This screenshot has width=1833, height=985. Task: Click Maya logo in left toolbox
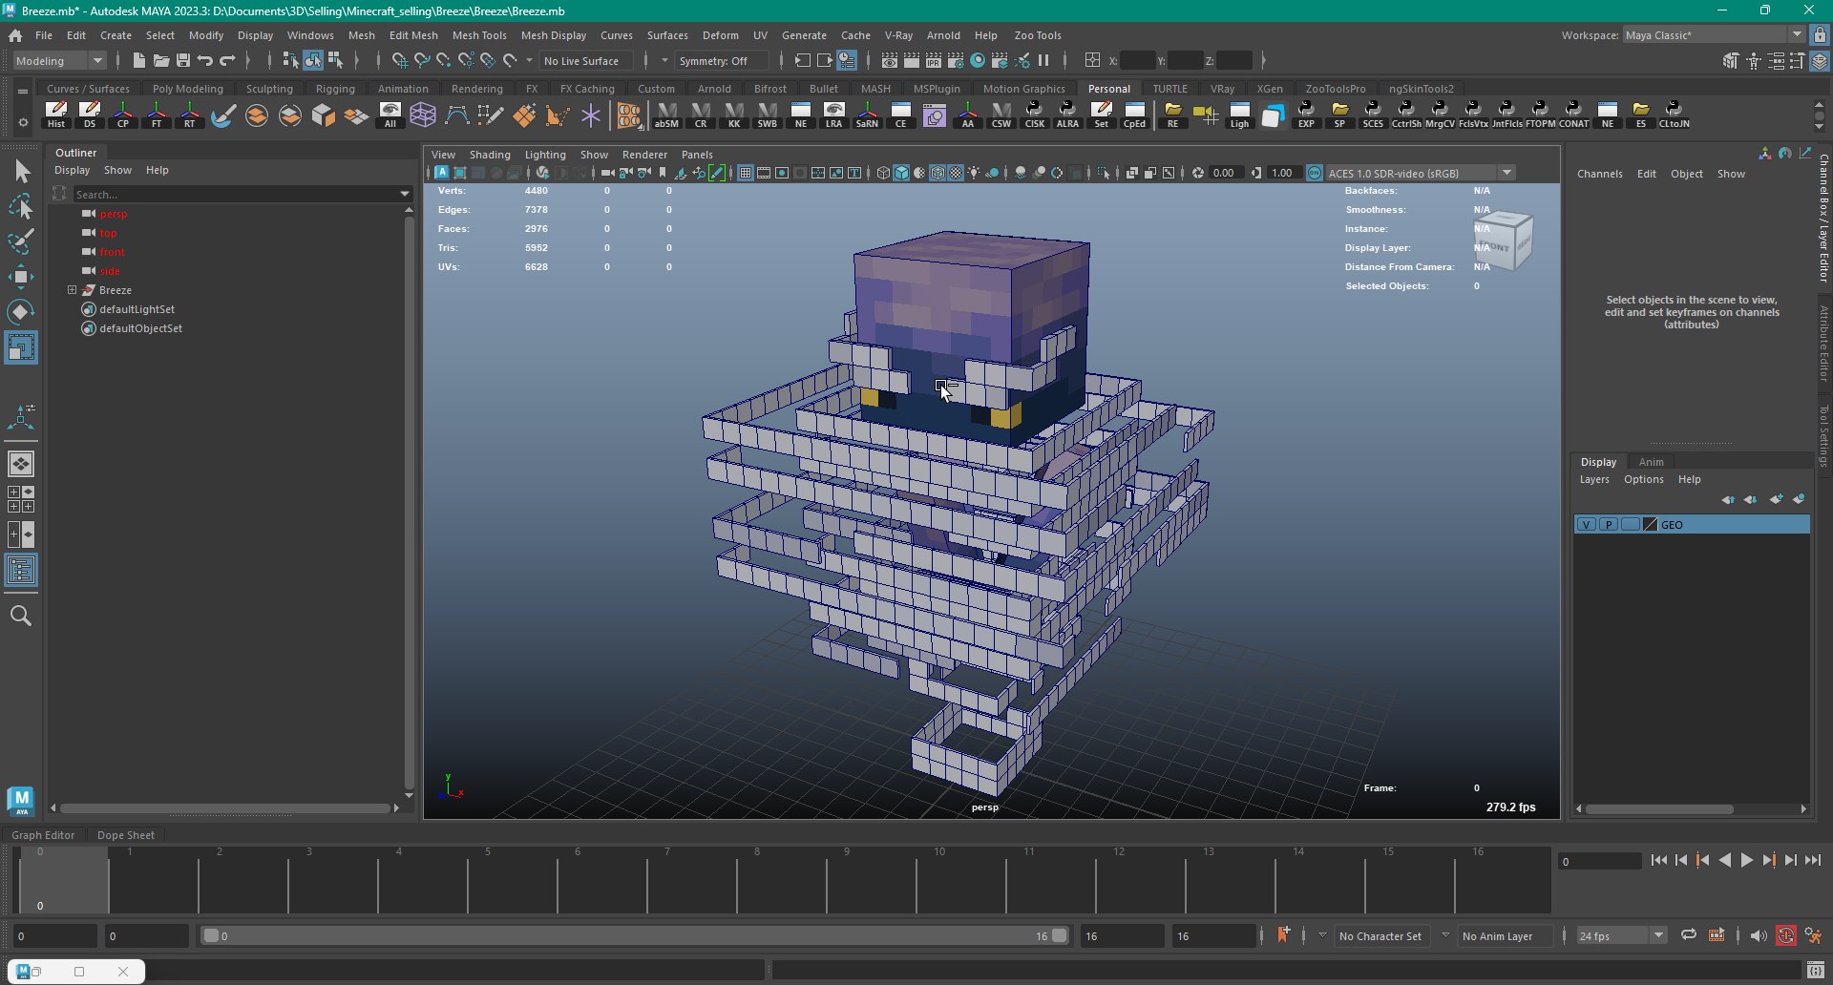21,800
